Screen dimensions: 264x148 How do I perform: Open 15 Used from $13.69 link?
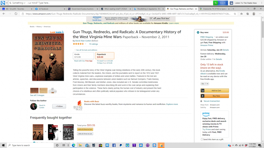pos(105,61)
